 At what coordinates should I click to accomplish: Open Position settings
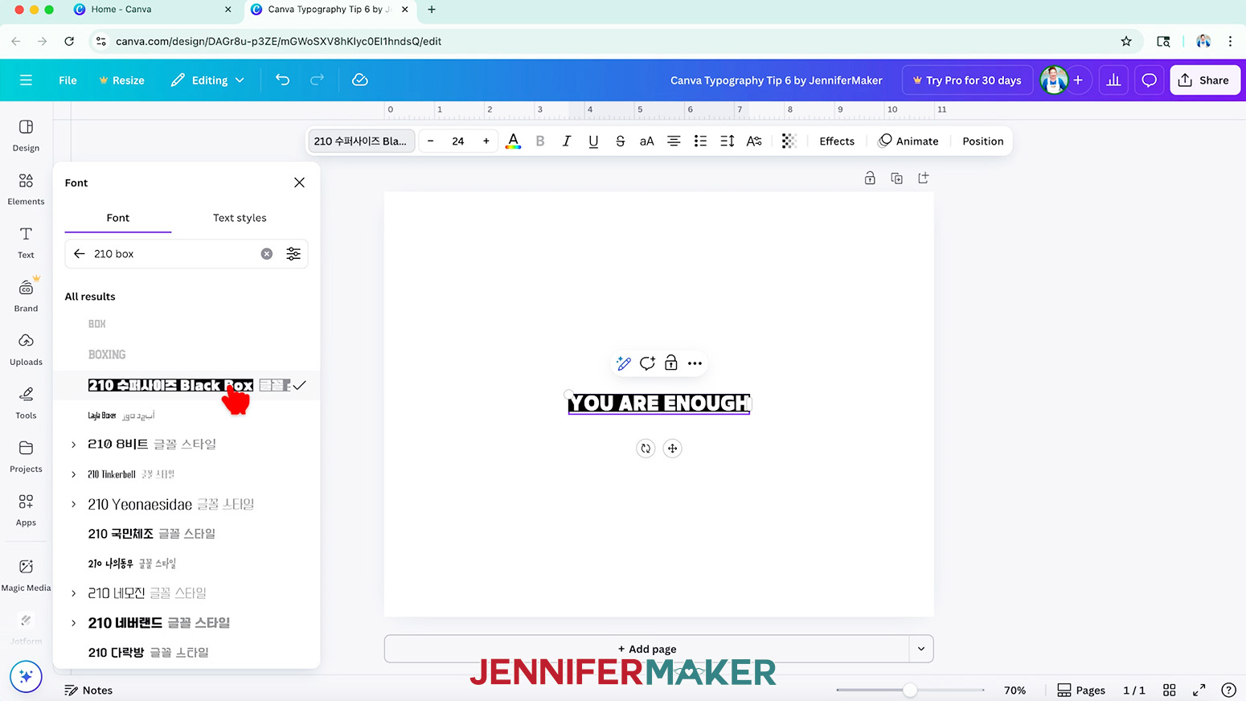(x=982, y=141)
